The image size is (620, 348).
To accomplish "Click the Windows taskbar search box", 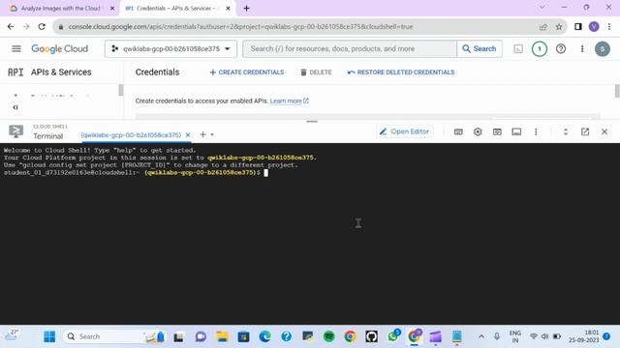I will (114, 336).
